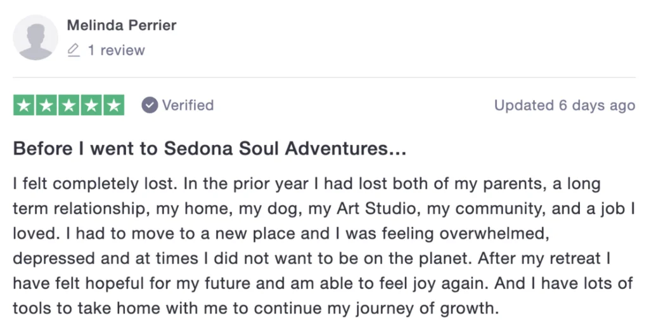Screen dimensions: 649x329
Task: Click the third green rating star
Action: pyautogui.click(x=68, y=105)
